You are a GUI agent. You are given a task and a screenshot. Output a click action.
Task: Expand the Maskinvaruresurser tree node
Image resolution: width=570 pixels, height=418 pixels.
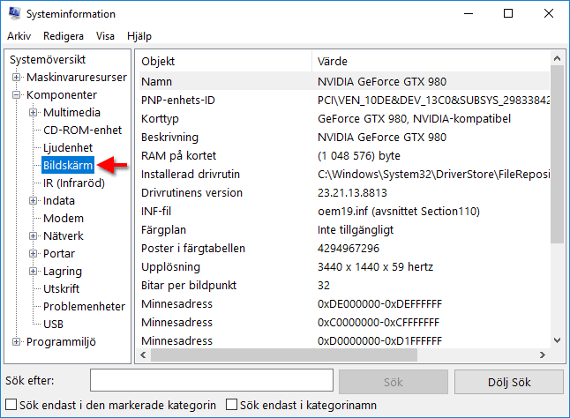[x=16, y=77]
